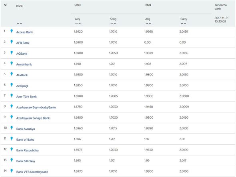Select the map pin for AtaBank
The height and width of the screenshot is (177, 236).
[12, 74]
